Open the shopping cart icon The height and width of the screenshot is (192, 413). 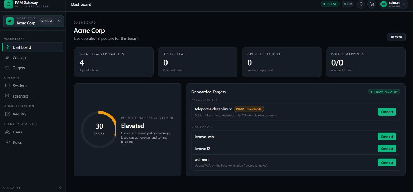pos(372,4)
